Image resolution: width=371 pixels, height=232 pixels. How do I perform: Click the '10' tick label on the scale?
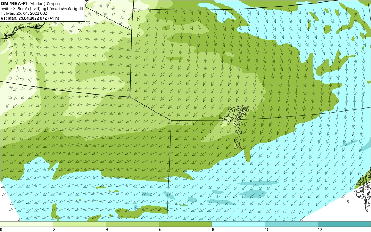pyautogui.click(x=267, y=229)
